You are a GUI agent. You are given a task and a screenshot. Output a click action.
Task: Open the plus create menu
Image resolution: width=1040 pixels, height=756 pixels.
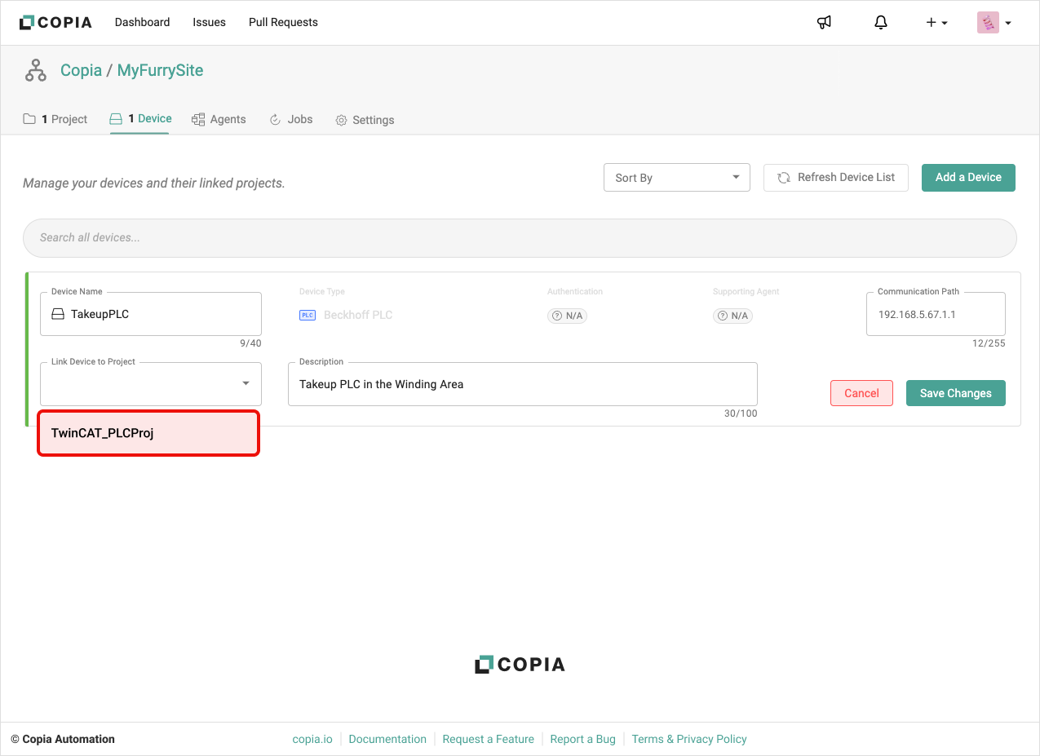tap(936, 23)
